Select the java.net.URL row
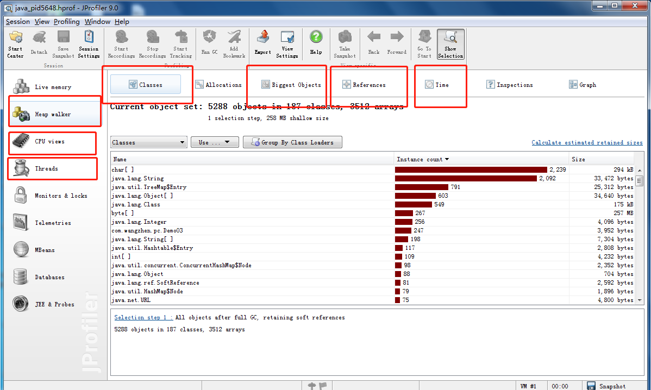651x390 pixels. [x=373, y=300]
